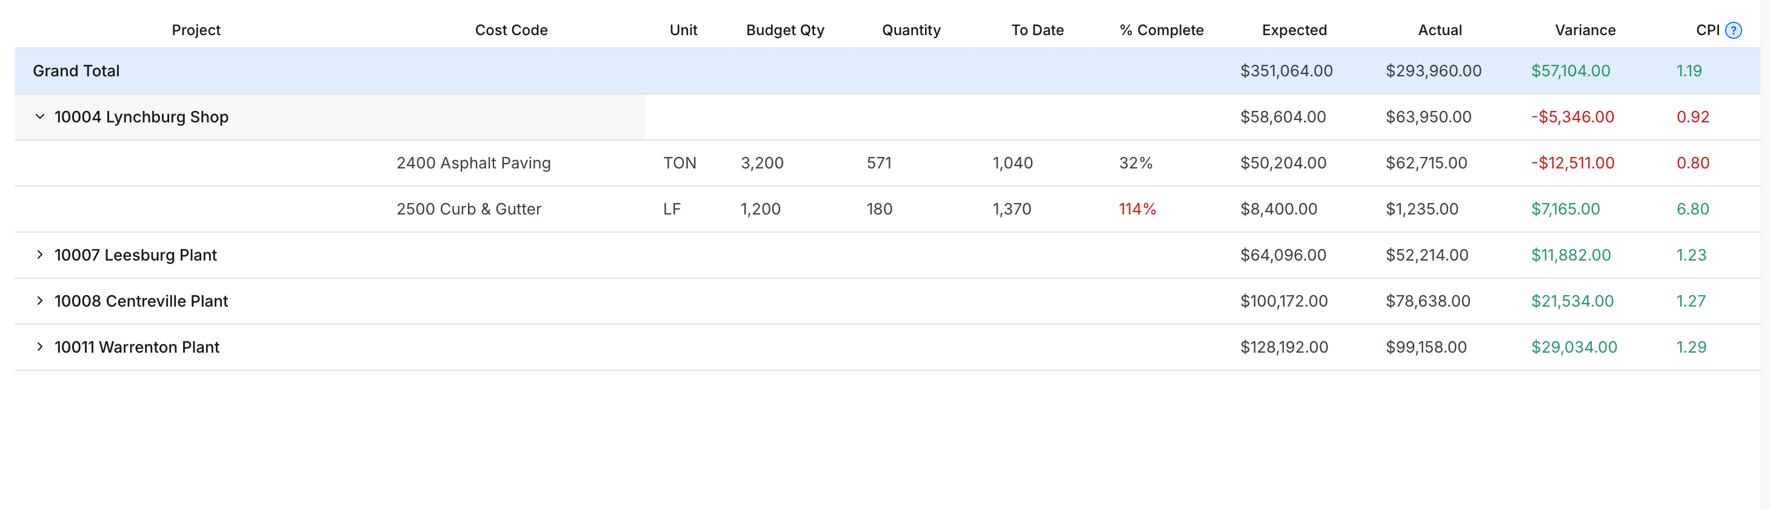Screen dimensions: 1770x509
Task: Select the 10008 Centreville Plant project name
Action: (x=141, y=301)
